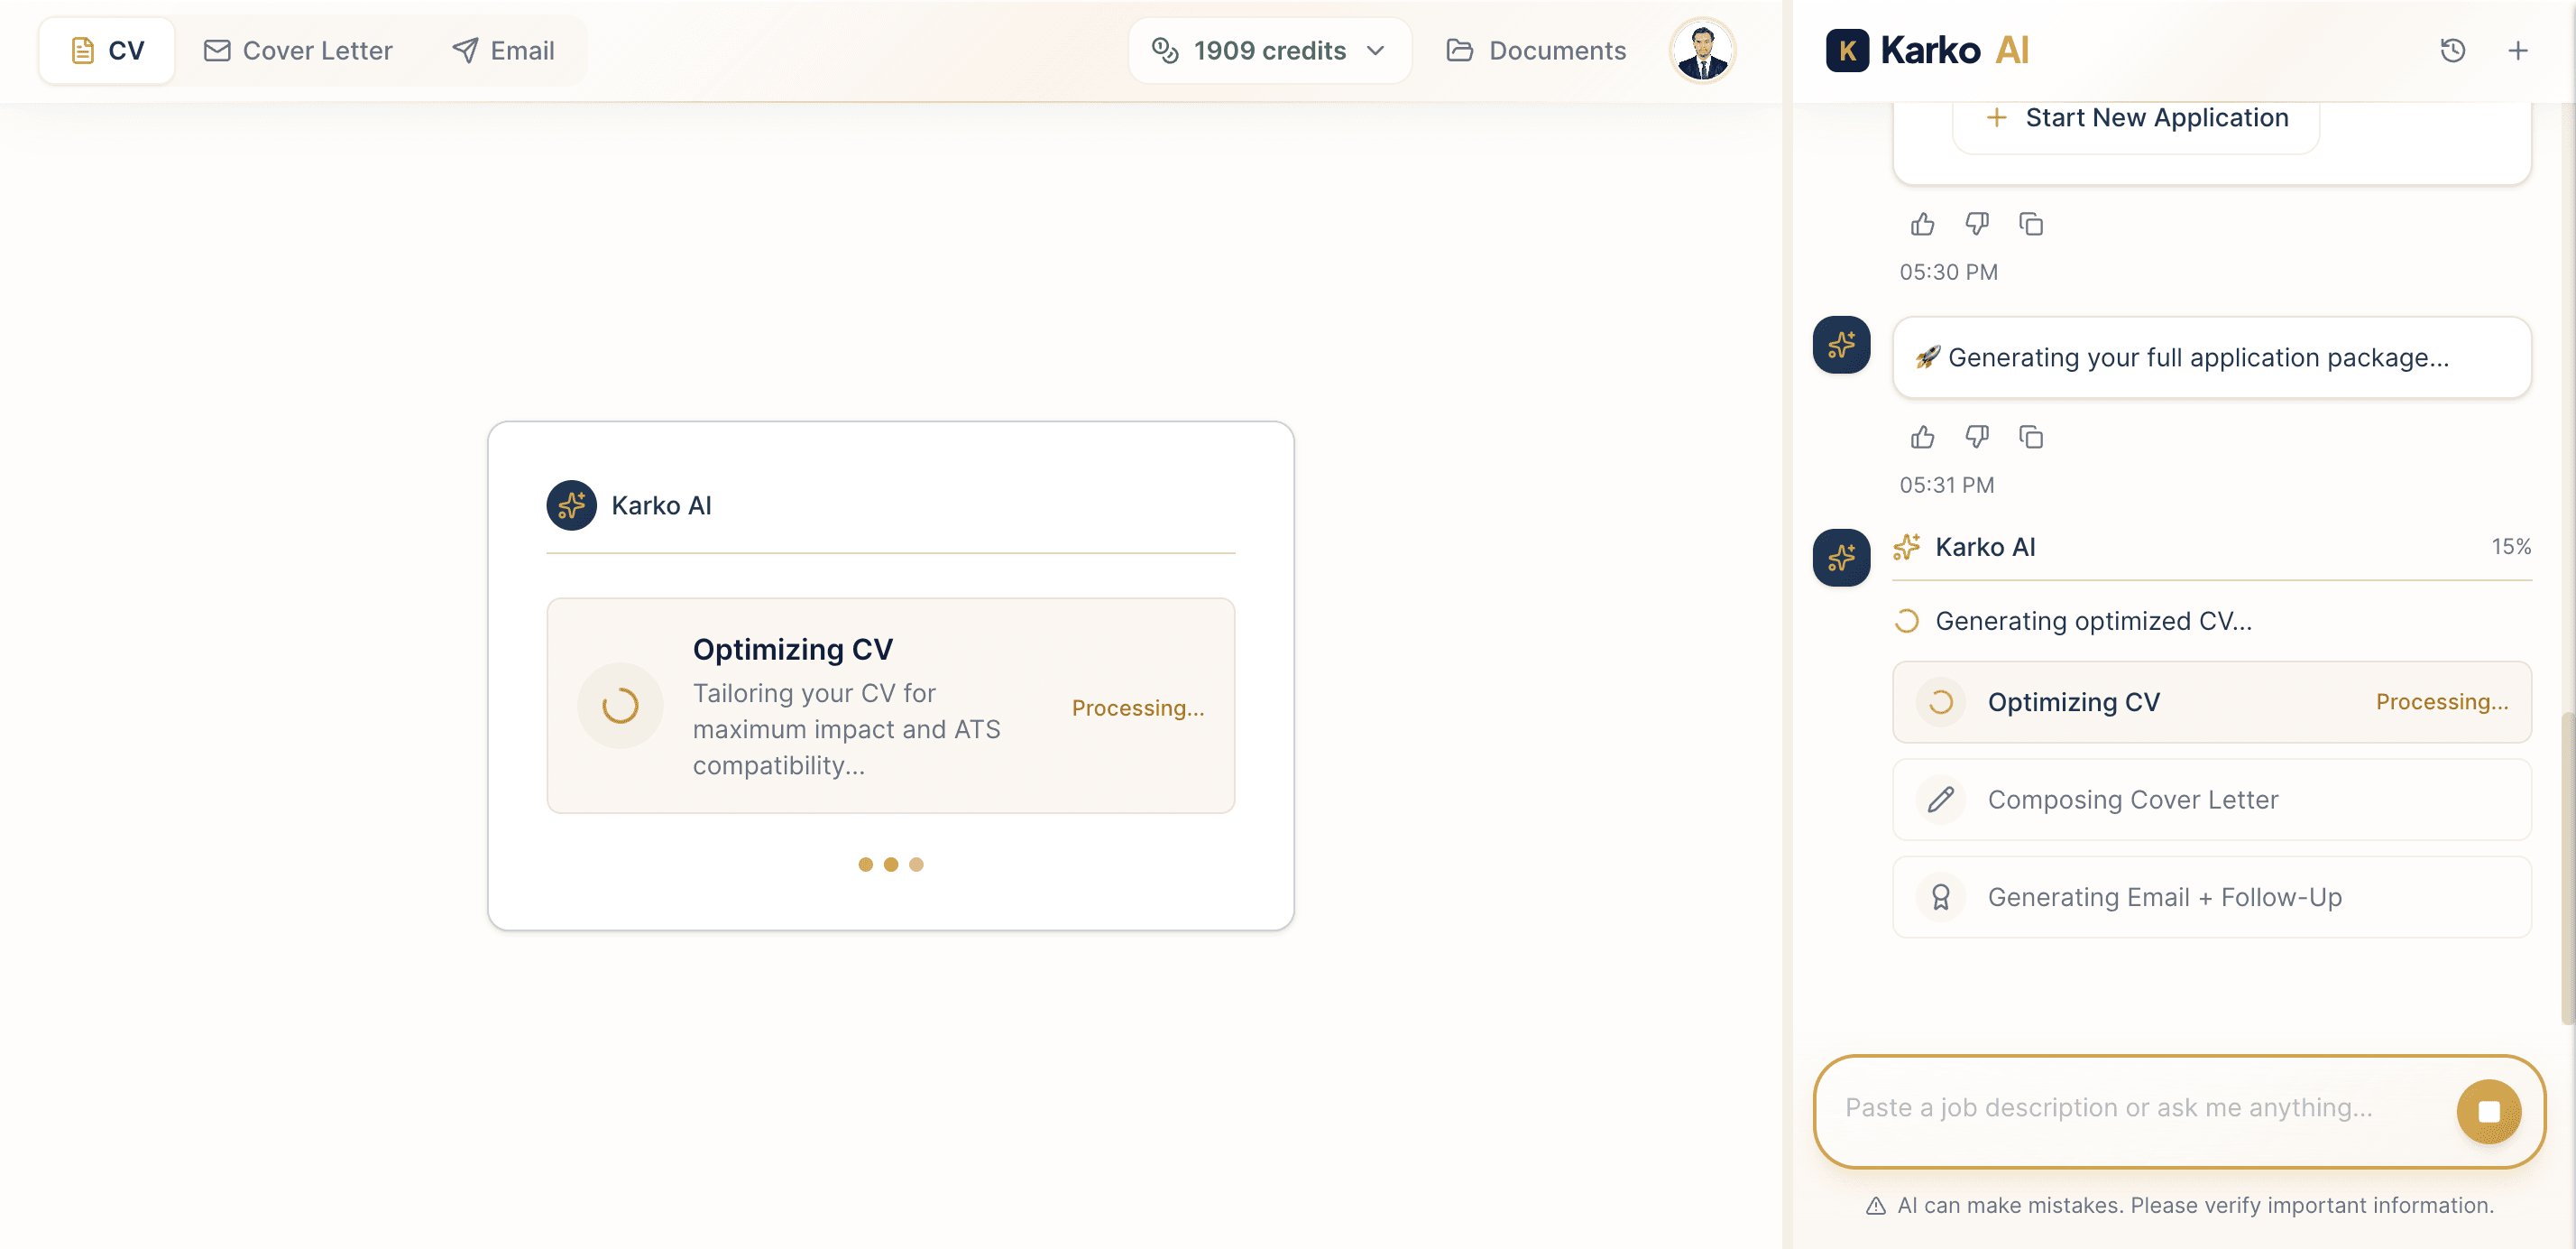Give a thumbs up to the first response
Viewport: 2576px width, 1249px height.
(1922, 224)
